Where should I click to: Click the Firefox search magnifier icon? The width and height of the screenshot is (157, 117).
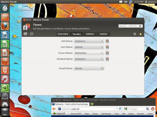(x=147, y=109)
